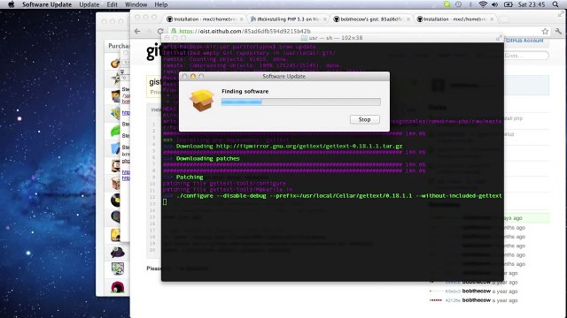Viewport: 567px width, 318px height.
Task: Open the Window menu
Action: (x=136, y=4)
